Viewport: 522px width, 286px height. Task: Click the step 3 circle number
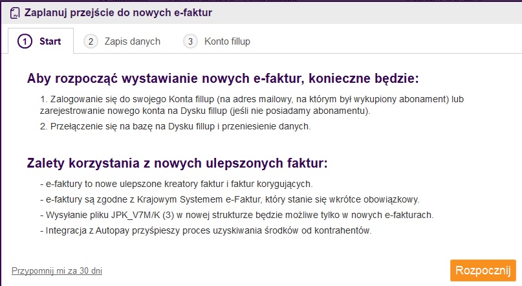[x=190, y=41]
